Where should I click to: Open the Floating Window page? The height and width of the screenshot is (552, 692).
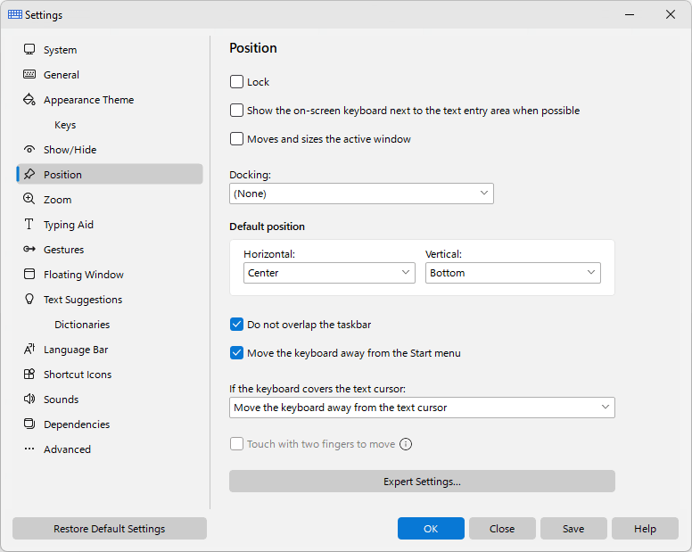tap(110, 275)
